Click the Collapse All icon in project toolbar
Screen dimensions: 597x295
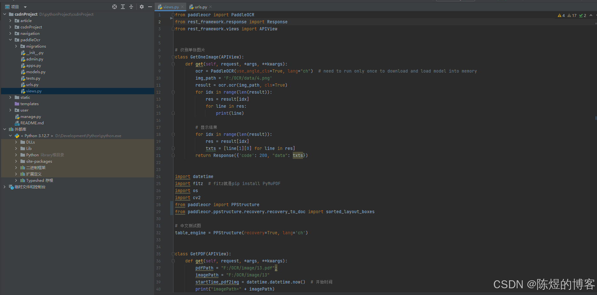[131, 7]
